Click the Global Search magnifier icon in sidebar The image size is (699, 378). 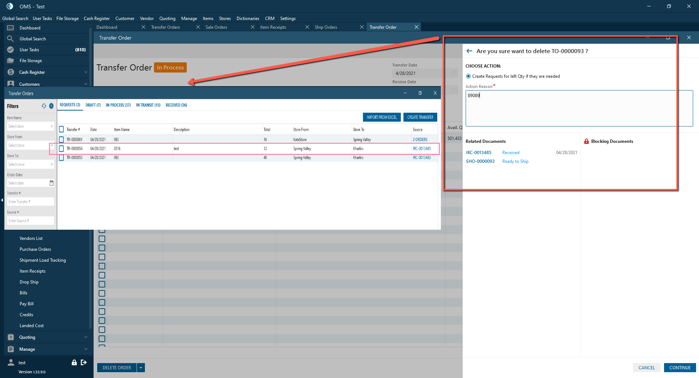(x=11, y=39)
